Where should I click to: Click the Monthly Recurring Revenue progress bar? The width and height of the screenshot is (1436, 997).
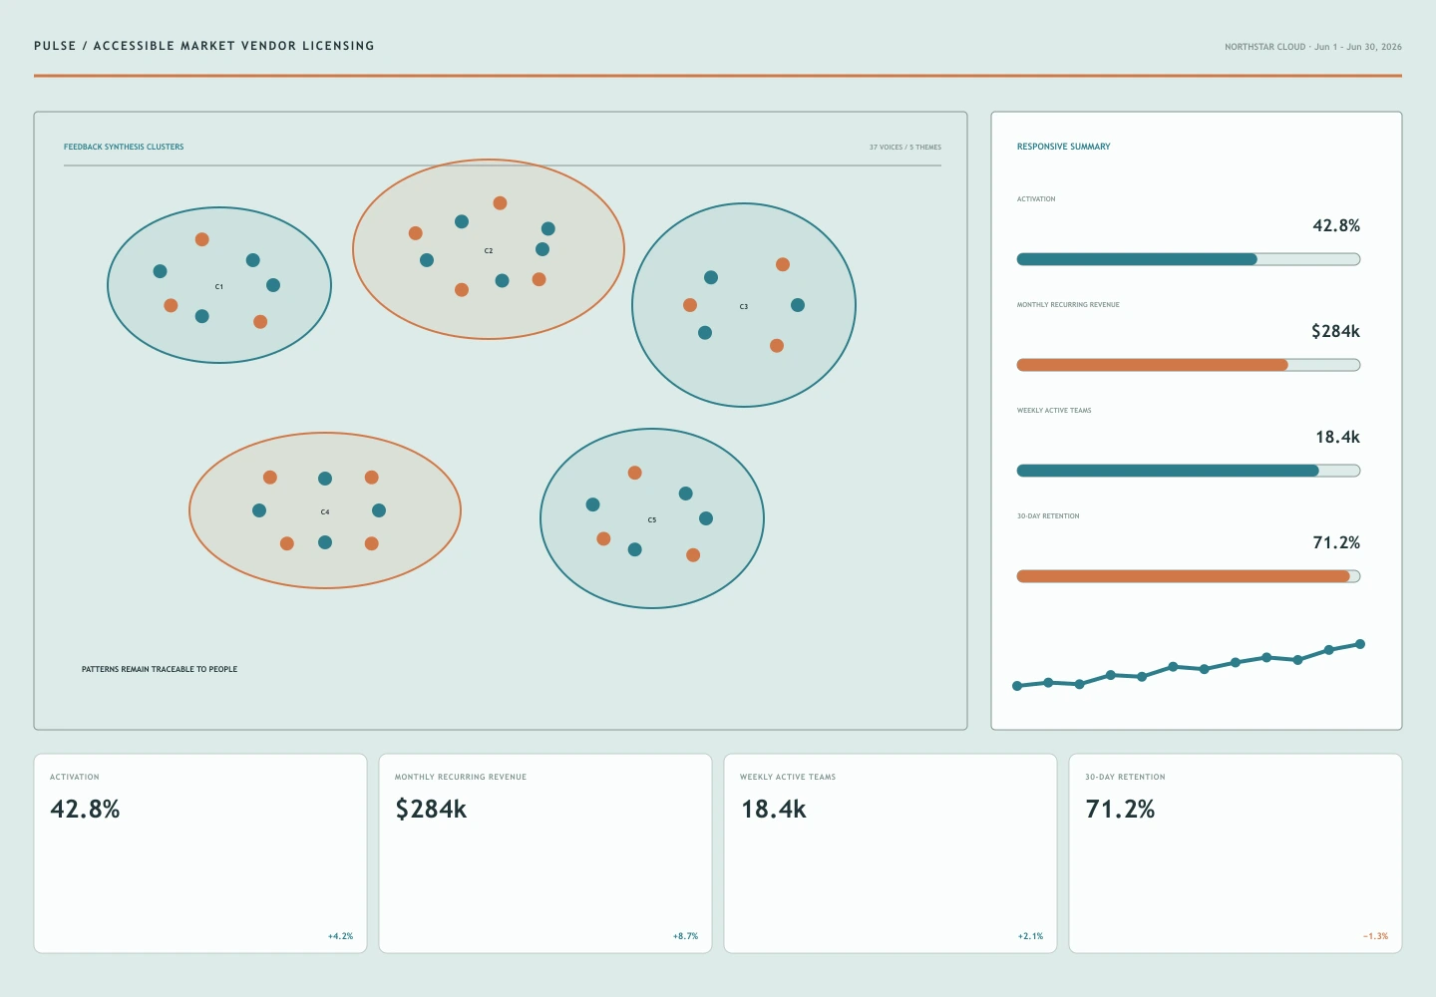click(x=1188, y=365)
